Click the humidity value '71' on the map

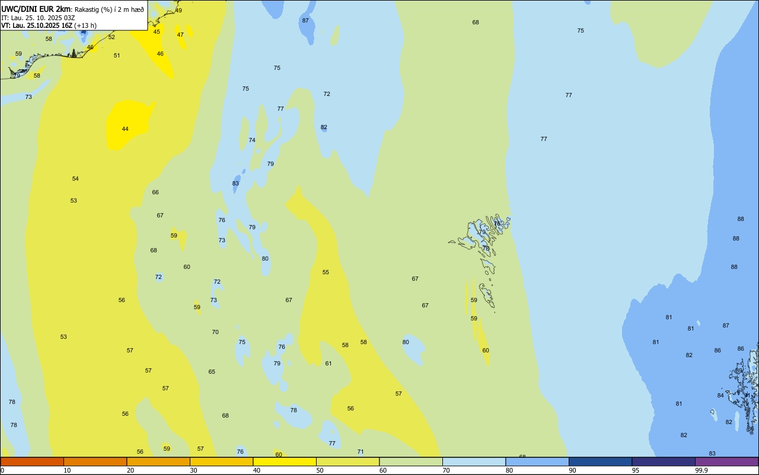click(361, 451)
